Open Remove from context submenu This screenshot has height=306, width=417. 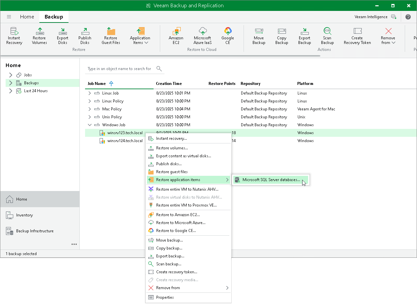(x=188, y=288)
